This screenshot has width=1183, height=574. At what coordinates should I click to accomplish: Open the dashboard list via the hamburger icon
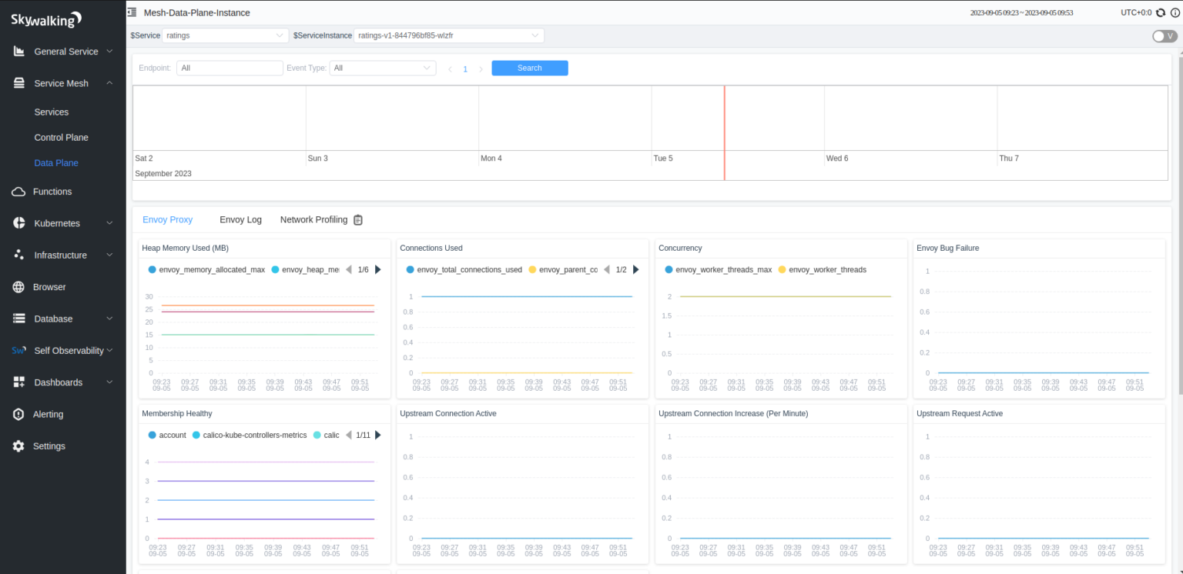click(x=131, y=12)
